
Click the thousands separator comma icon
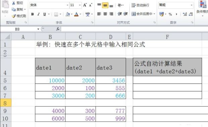[x=176, y=14]
